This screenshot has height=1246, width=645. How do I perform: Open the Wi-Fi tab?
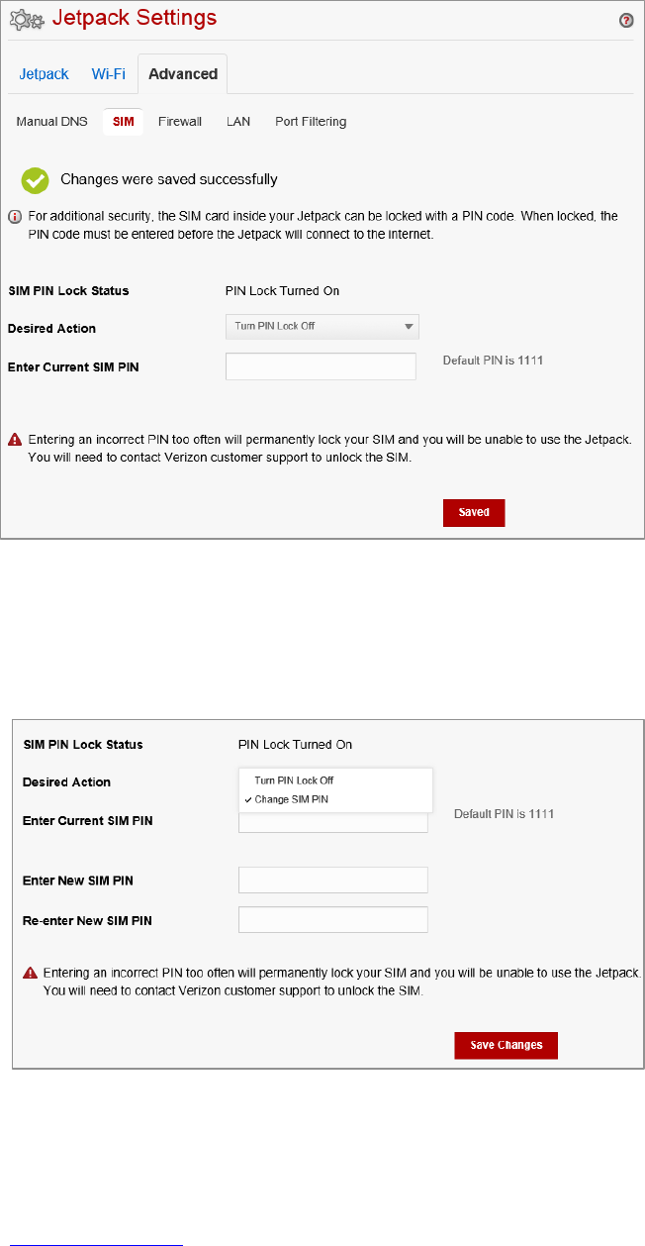point(109,74)
